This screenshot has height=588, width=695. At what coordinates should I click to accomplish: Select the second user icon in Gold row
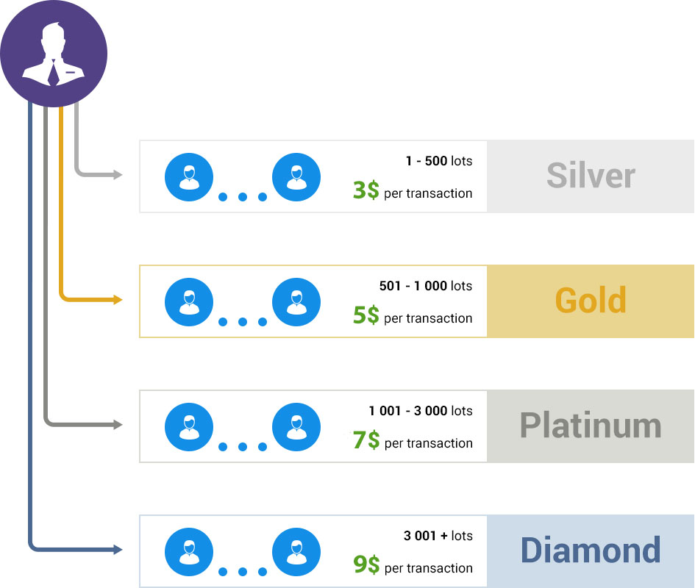coord(296,302)
